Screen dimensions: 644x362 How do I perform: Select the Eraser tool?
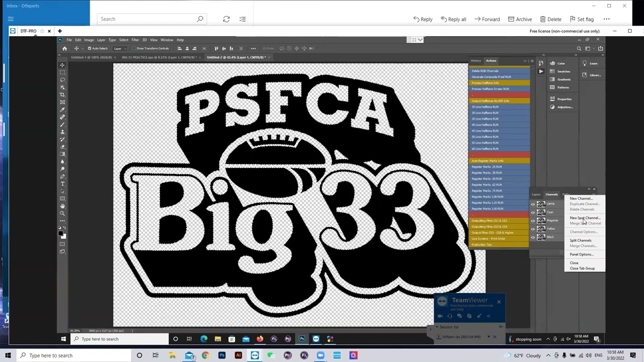pos(62,147)
